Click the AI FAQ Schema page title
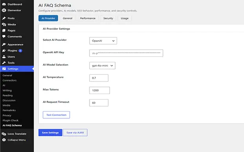This screenshot has width=244, height=152. click(x=55, y=5)
